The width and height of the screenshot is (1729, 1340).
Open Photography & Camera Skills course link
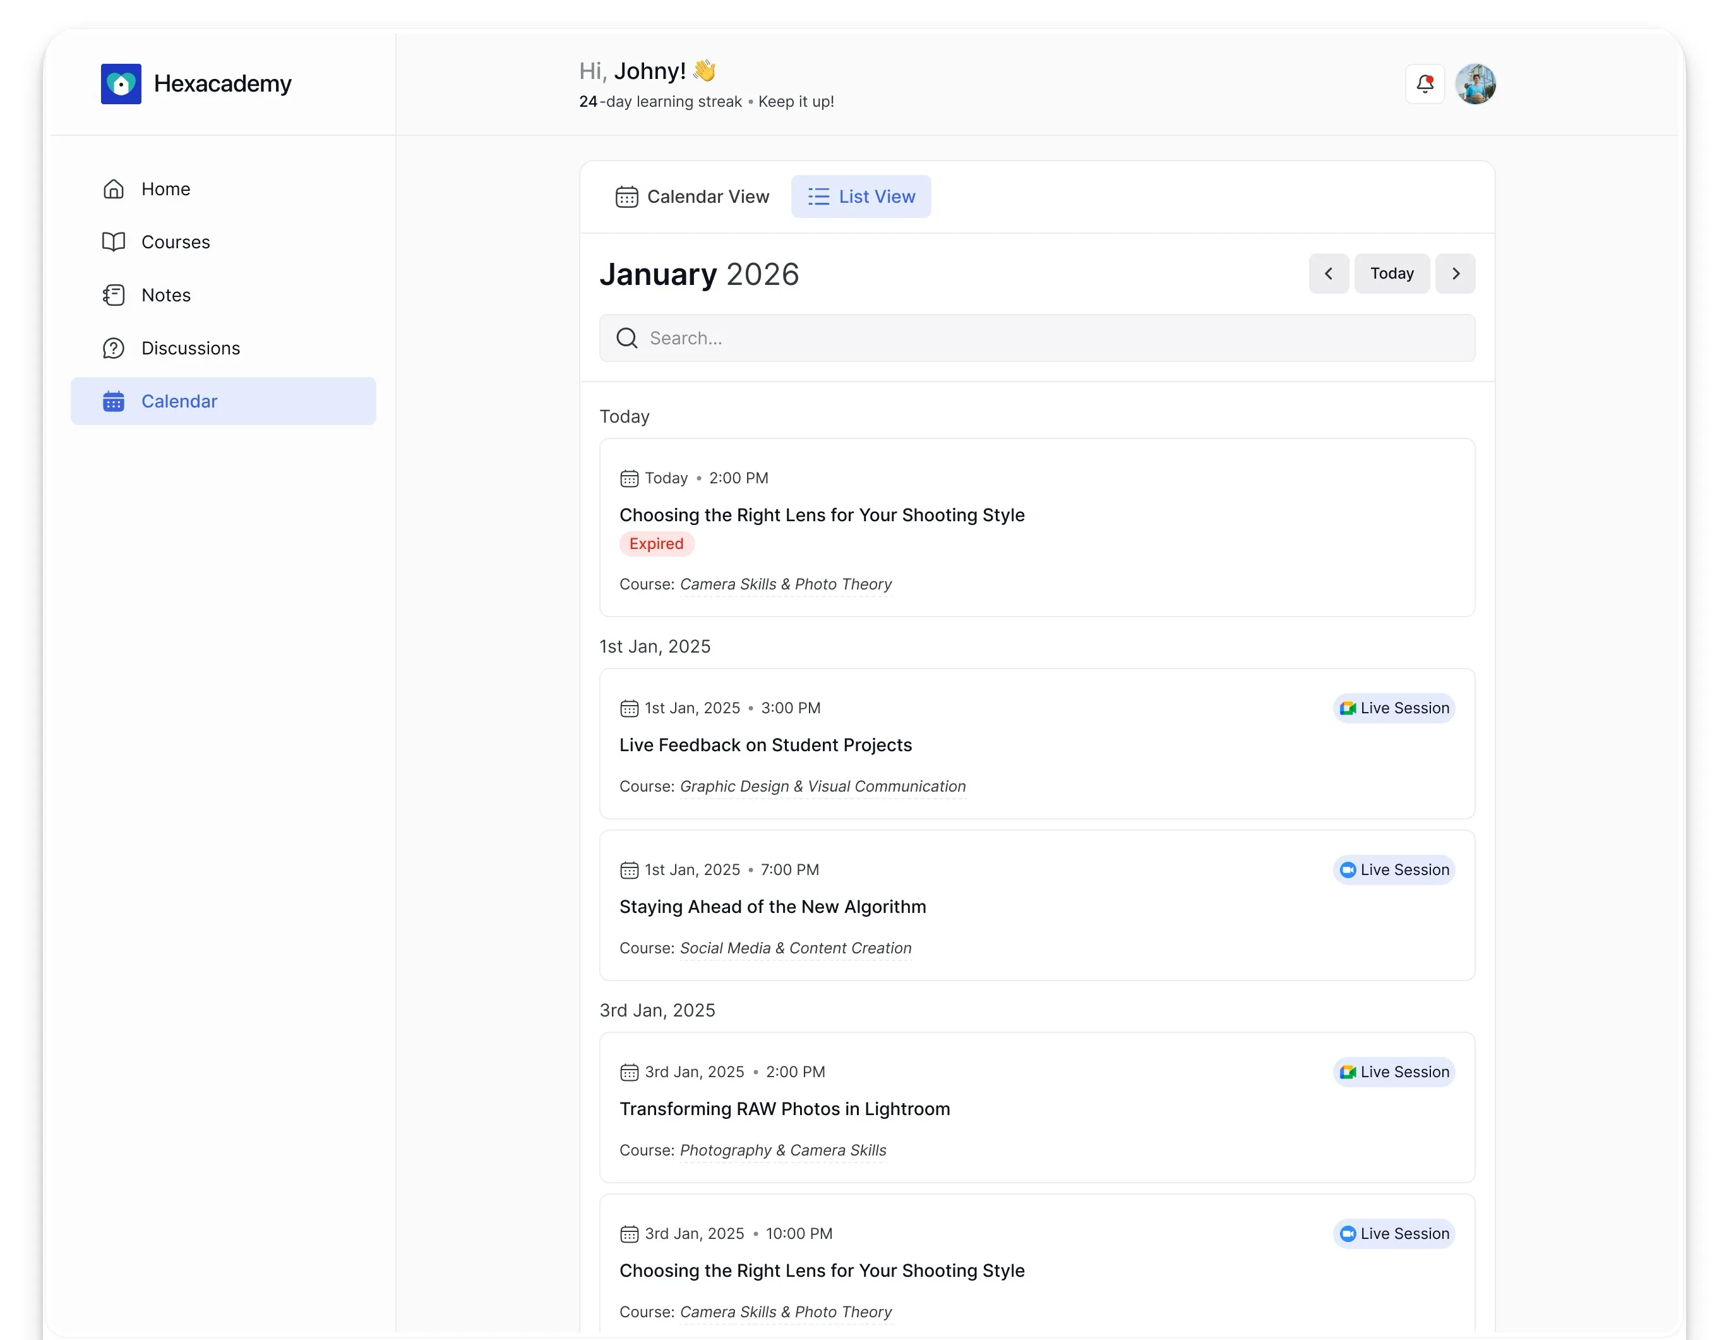click(783, 1150)
